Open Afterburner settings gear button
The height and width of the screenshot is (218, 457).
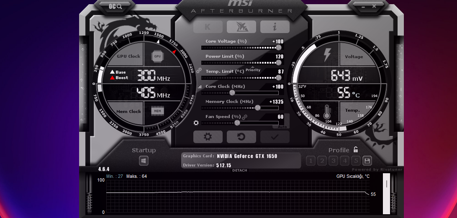(x=208, y=137)
